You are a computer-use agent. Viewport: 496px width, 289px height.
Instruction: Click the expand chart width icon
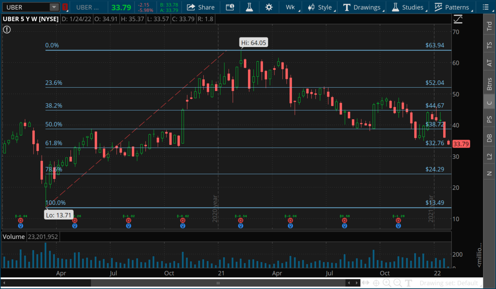365,283
